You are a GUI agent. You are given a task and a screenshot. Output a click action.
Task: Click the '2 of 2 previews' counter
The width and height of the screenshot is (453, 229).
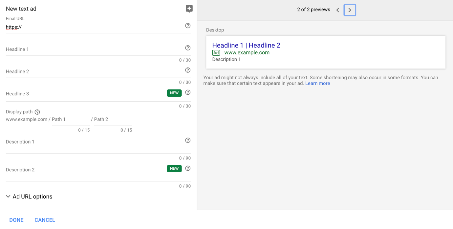tap(313, 10)
